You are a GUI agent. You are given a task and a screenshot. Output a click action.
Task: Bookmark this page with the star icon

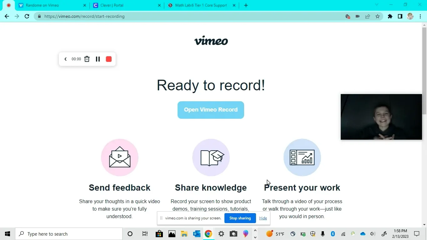click(x=378, y=16)
